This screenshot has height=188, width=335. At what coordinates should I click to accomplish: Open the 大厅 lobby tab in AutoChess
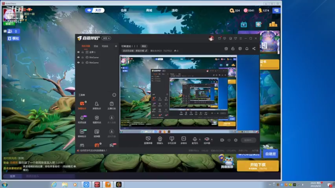pos(95,10)
